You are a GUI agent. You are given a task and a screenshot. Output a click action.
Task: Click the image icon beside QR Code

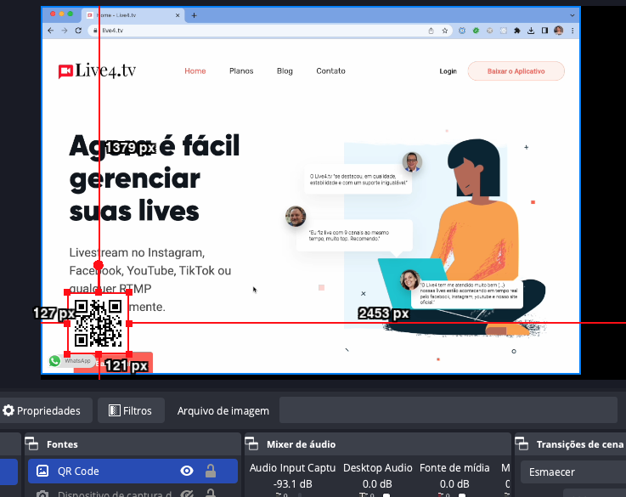42,471
